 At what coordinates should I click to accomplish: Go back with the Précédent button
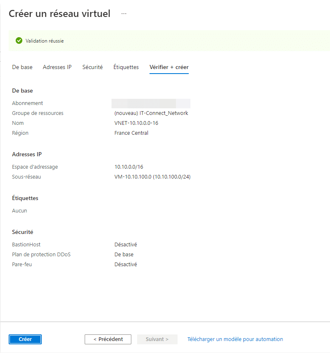tap(108, 339)
